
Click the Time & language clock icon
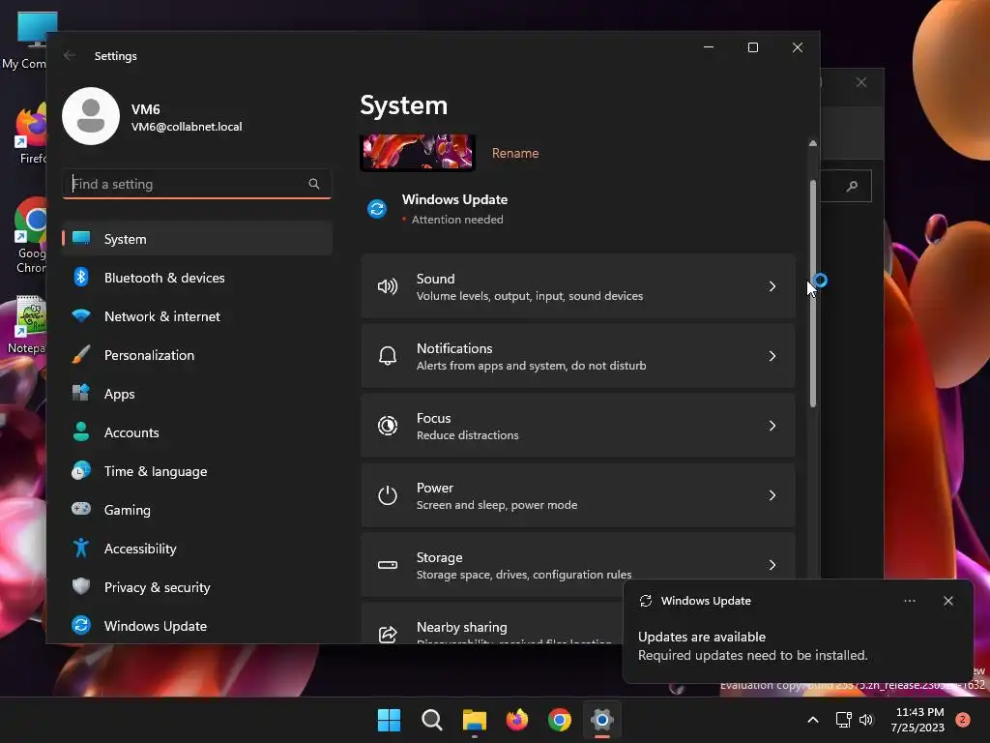81,470
